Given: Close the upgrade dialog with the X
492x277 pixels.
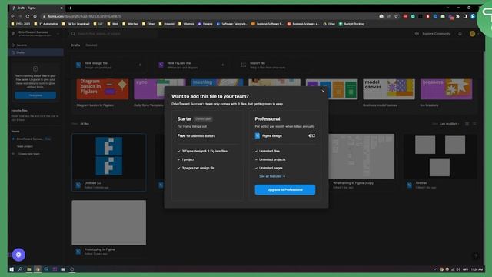Looking at the screenshot, I should coord(323,91).
